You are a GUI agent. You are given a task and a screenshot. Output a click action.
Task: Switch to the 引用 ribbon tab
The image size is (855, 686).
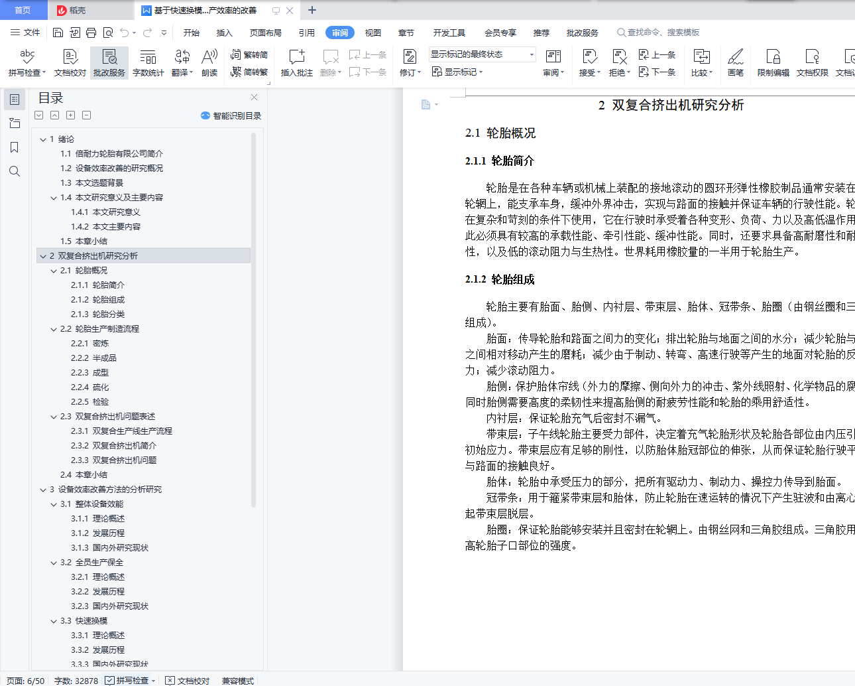[x=307, y=33]
